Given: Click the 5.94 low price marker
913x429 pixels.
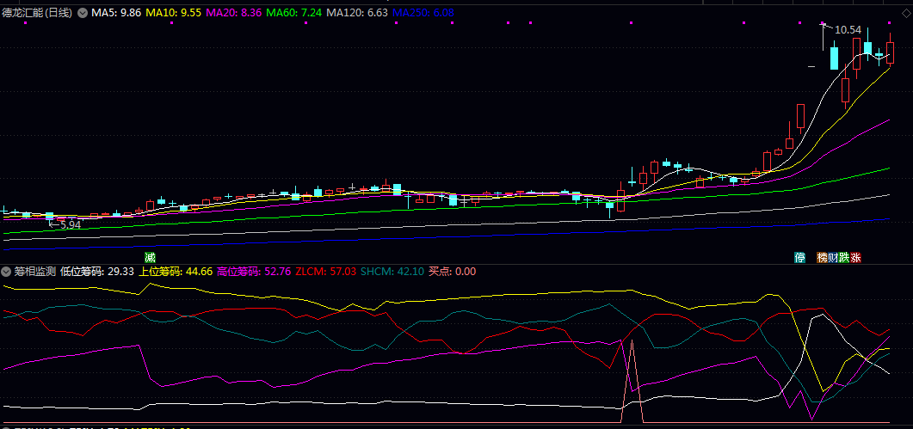Looking at the screenshot, I should 69,224.
